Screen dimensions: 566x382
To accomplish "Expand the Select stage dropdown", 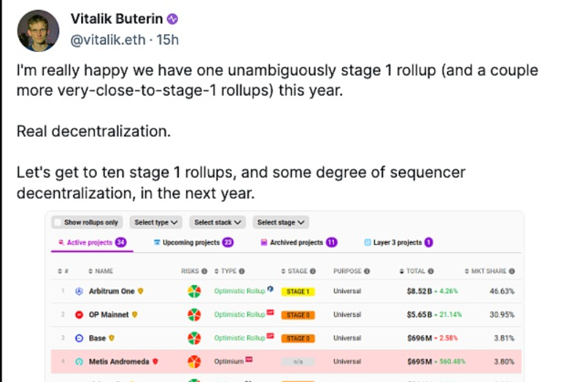I will point(280,222).
